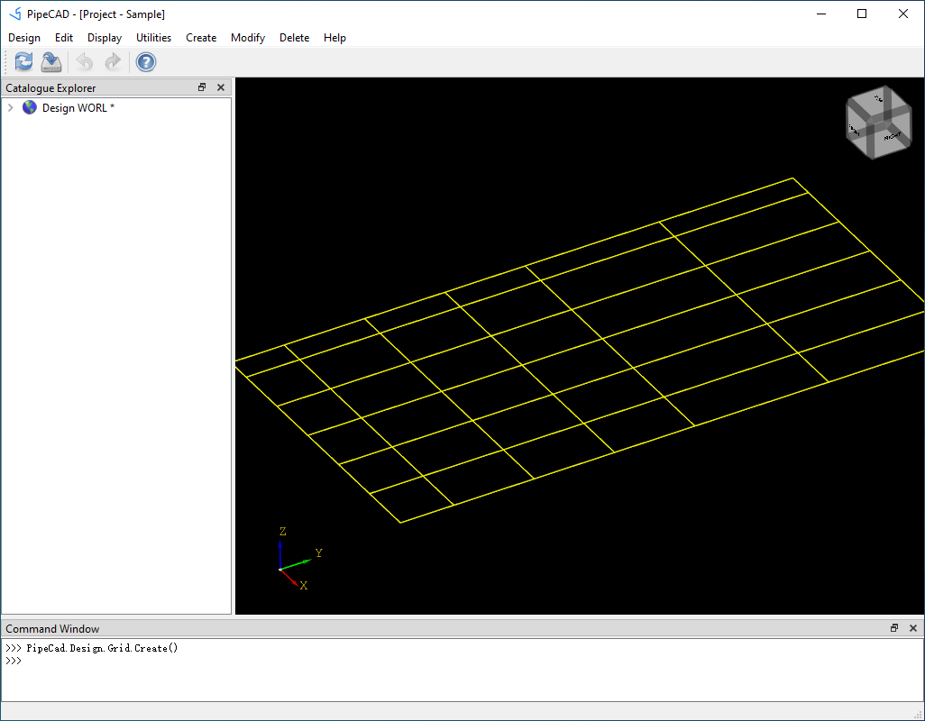Open the Create menu
Screen dimensions: 925x721
[200, 38]
